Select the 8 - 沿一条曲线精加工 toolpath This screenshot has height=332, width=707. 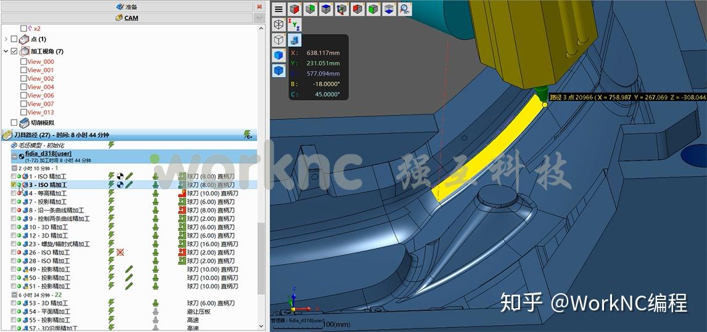point(56,211)
